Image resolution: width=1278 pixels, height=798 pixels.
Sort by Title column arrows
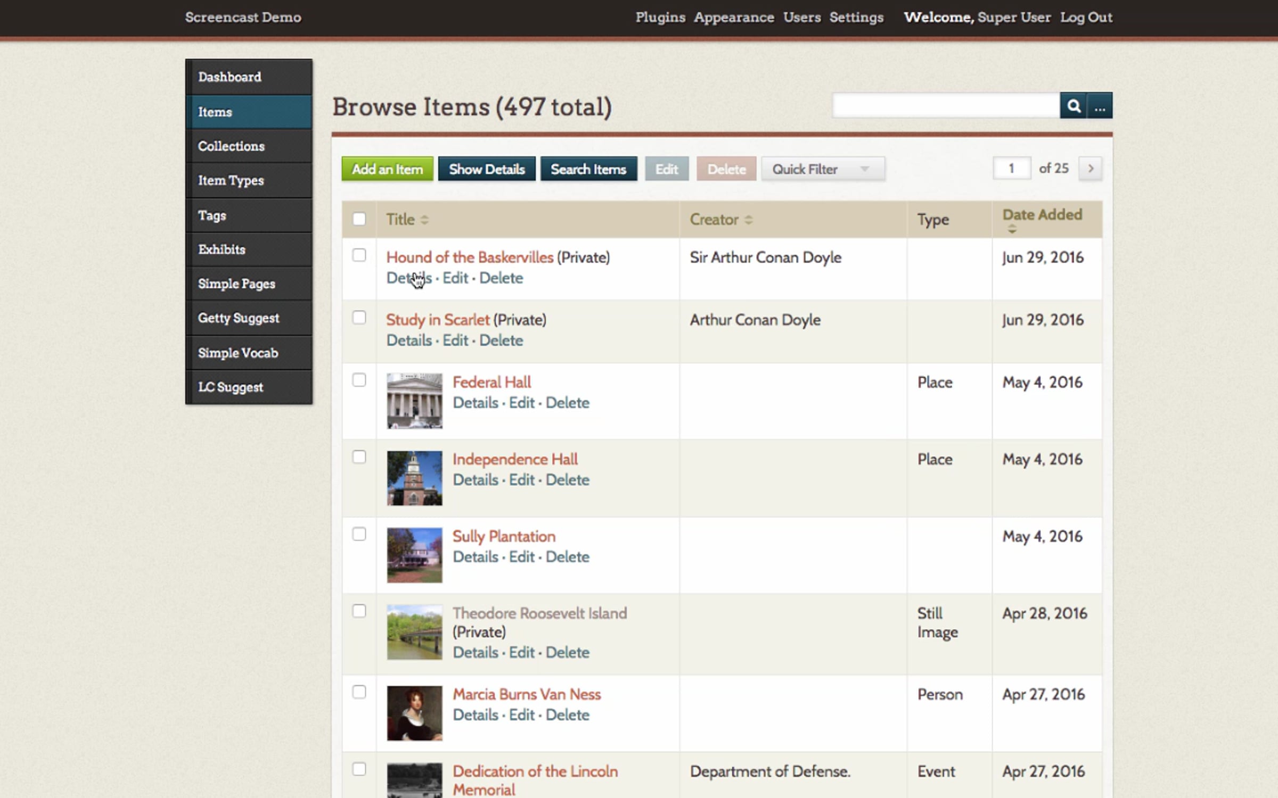pos(424,220)
